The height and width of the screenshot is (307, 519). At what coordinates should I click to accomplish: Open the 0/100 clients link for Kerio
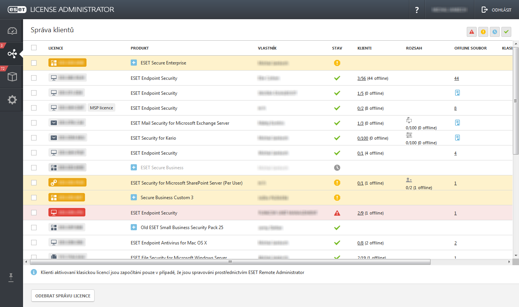click(x=363, y=138)
